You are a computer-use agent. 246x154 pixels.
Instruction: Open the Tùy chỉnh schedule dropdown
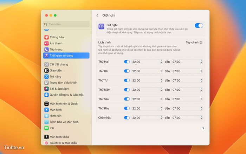[194, 43]
